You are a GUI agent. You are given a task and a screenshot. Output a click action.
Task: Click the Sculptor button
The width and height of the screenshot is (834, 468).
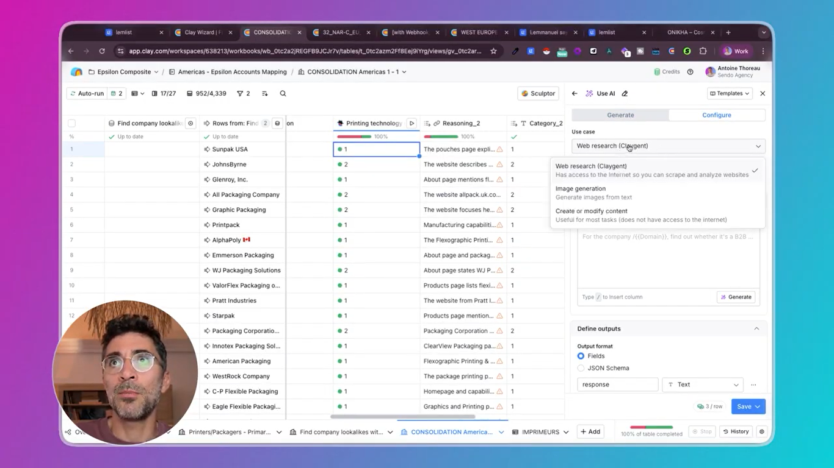[538, 93]
